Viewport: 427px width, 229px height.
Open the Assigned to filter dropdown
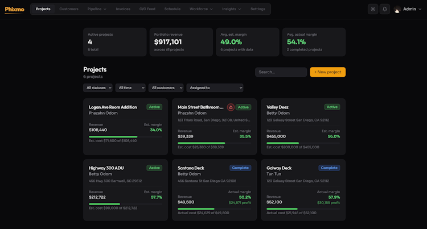point(215,88)
